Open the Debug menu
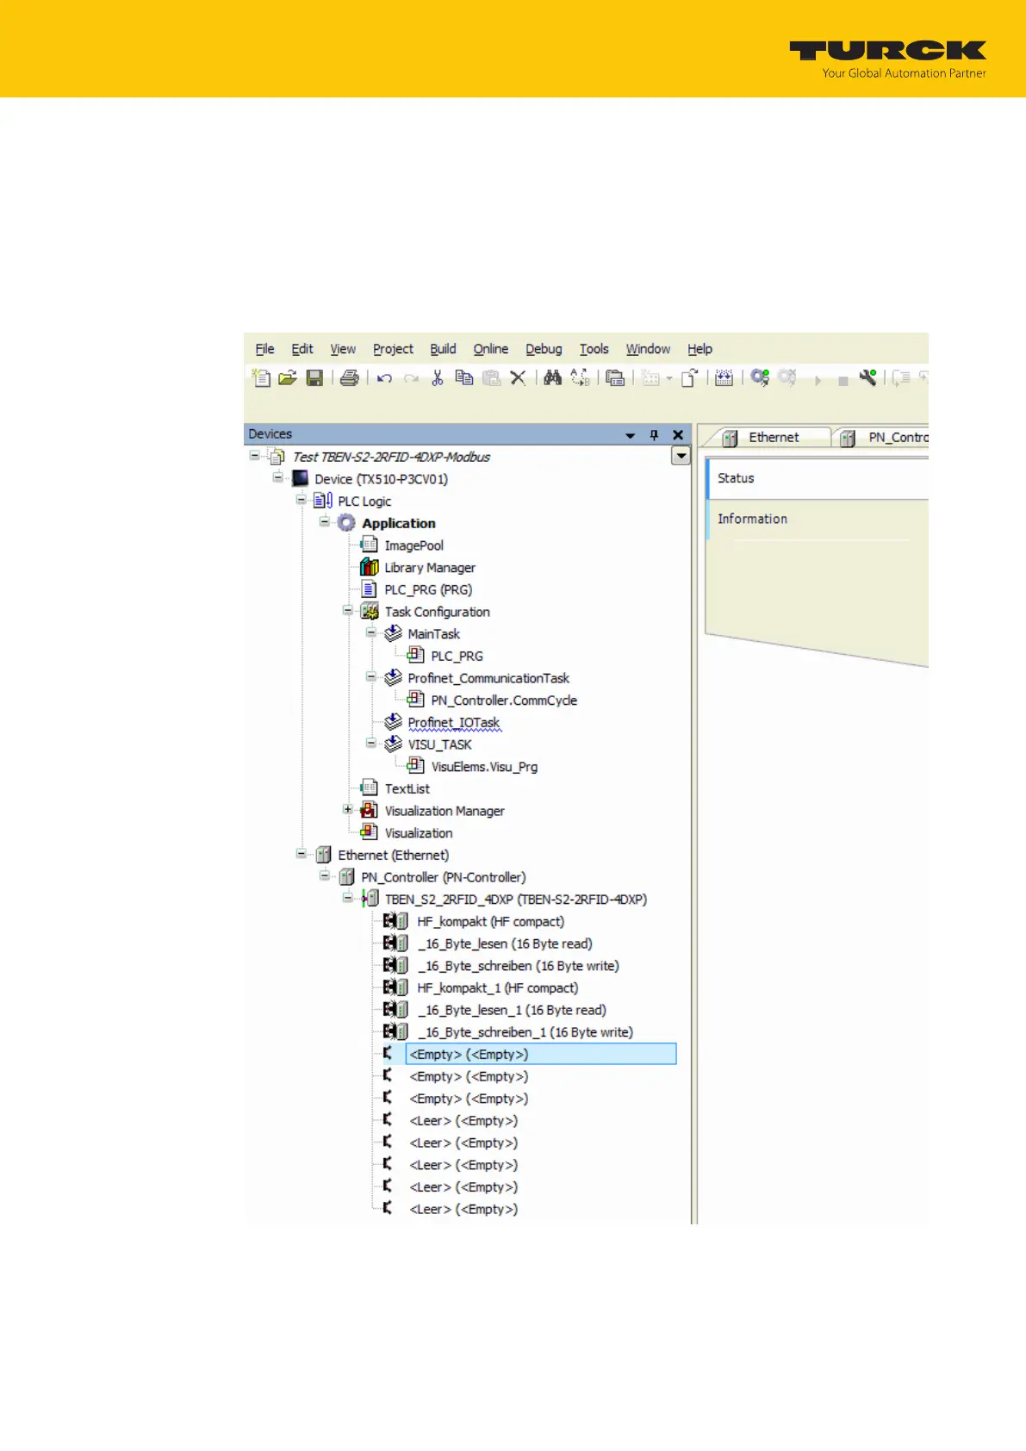1026x1451 pixels. click(x=544, y=349)
